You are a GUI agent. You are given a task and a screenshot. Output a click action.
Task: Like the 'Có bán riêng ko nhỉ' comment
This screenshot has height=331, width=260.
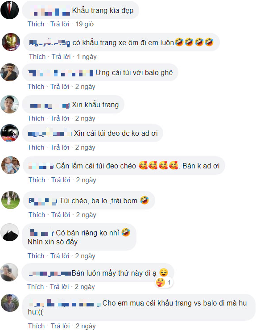click(x=36, y=256)
